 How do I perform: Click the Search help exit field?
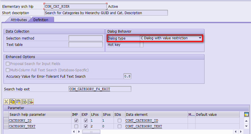(x=100, y=89)
